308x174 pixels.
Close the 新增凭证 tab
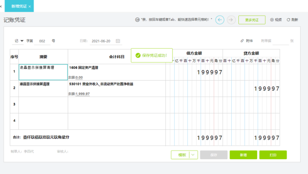tap(30, 6)
